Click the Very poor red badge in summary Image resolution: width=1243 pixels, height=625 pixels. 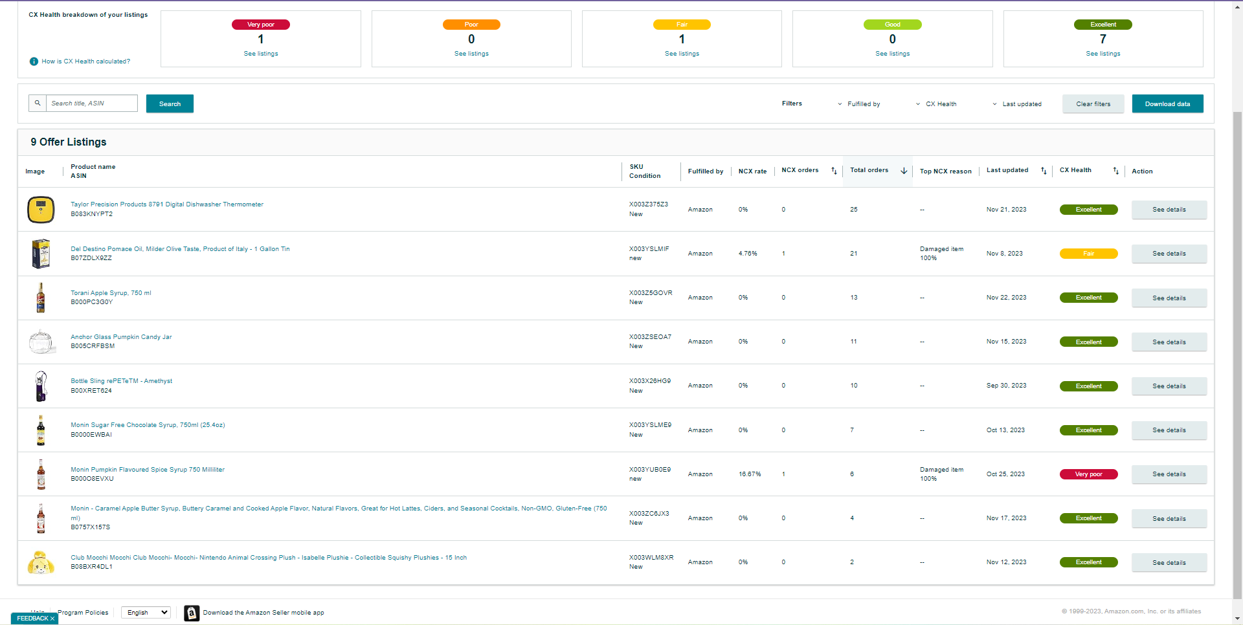(x=261, y=25)
